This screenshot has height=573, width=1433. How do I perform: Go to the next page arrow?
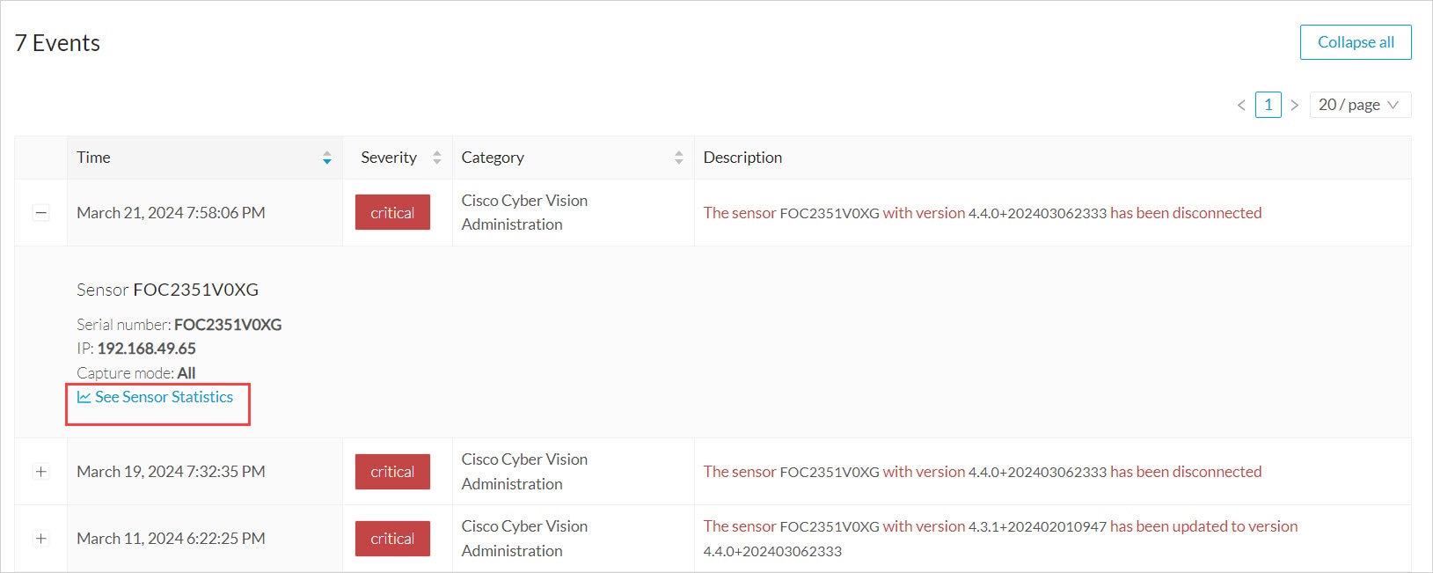1294,105
